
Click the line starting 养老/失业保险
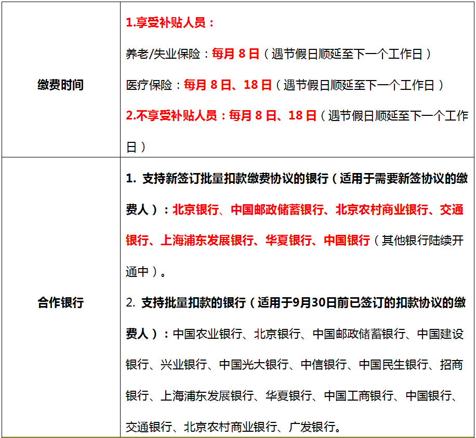[x=279, y=54]
